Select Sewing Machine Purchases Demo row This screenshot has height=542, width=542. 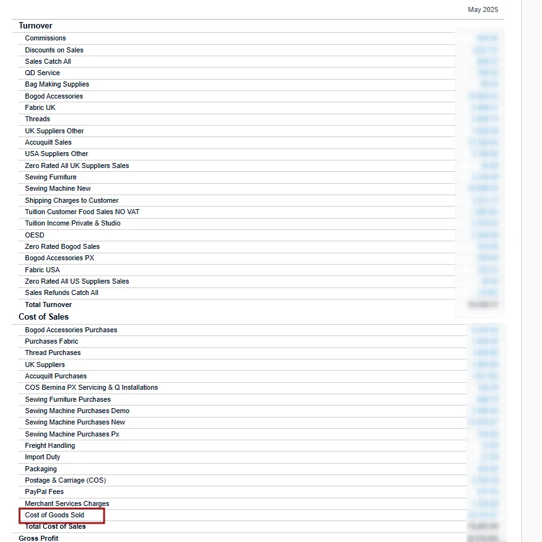[77, 411]
